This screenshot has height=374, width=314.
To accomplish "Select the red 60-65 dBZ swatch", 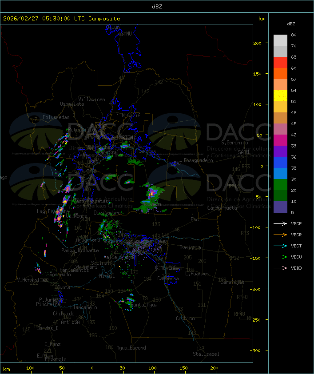I will pyautogui.click(x=280, y=63).
